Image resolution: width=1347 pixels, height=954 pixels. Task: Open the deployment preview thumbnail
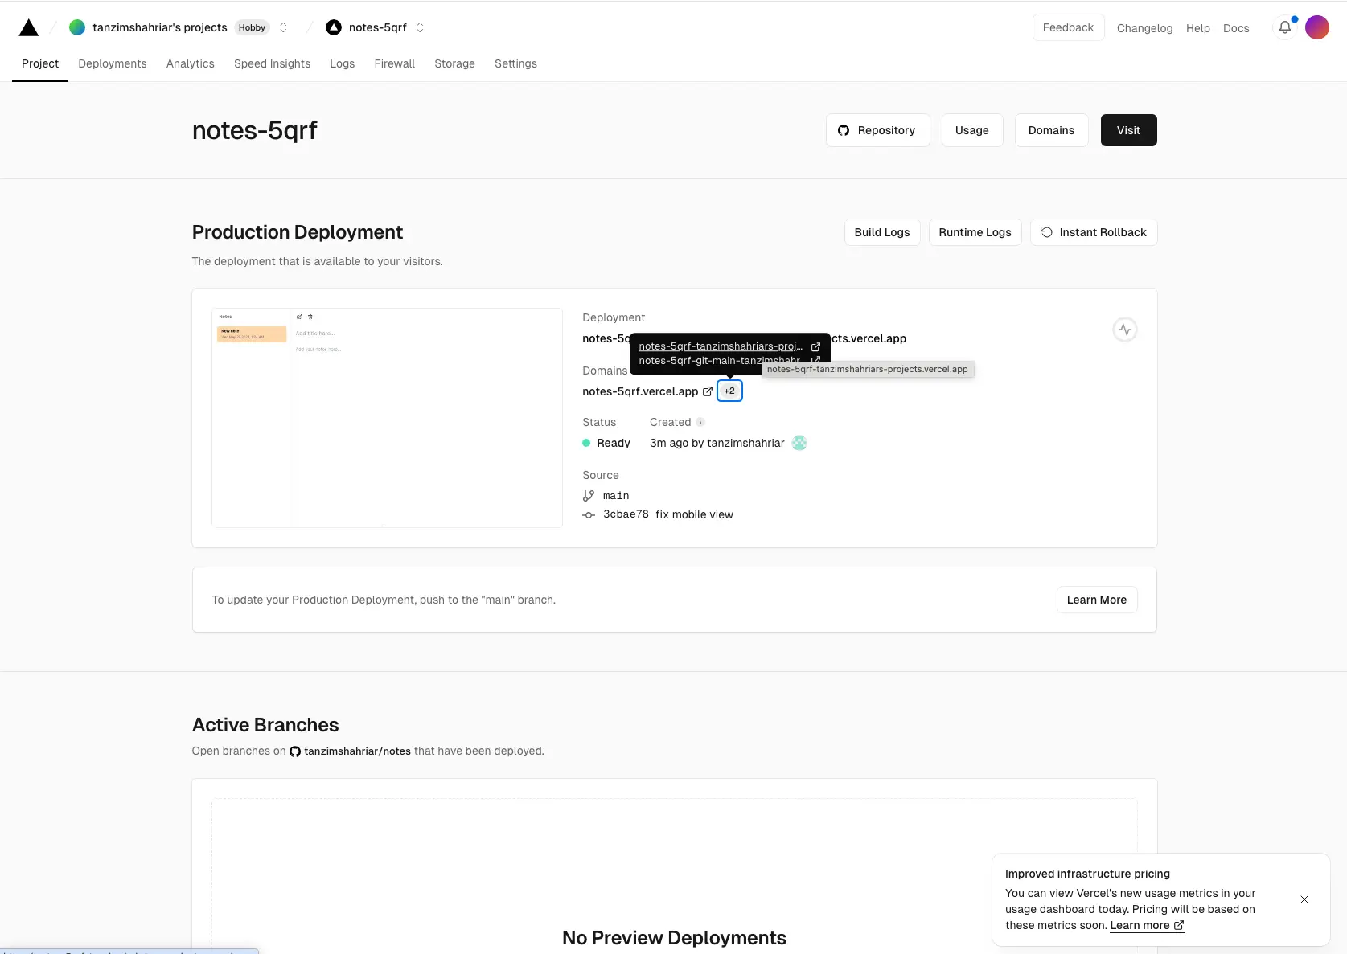tap(387, 418)
